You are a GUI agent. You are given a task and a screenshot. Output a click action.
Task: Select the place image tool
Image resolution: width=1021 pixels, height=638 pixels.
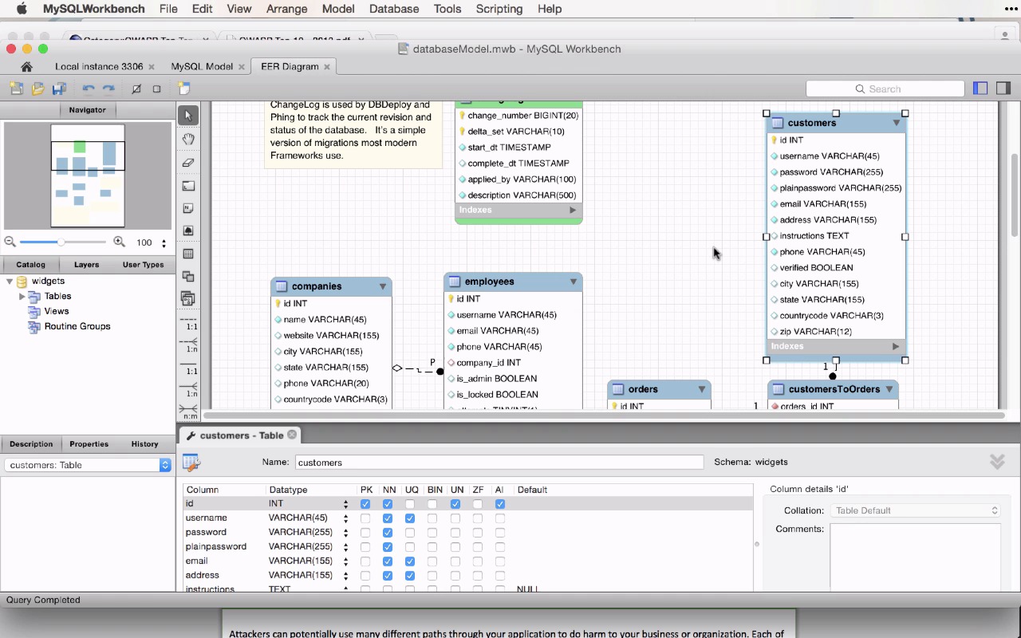pos(188,230)
